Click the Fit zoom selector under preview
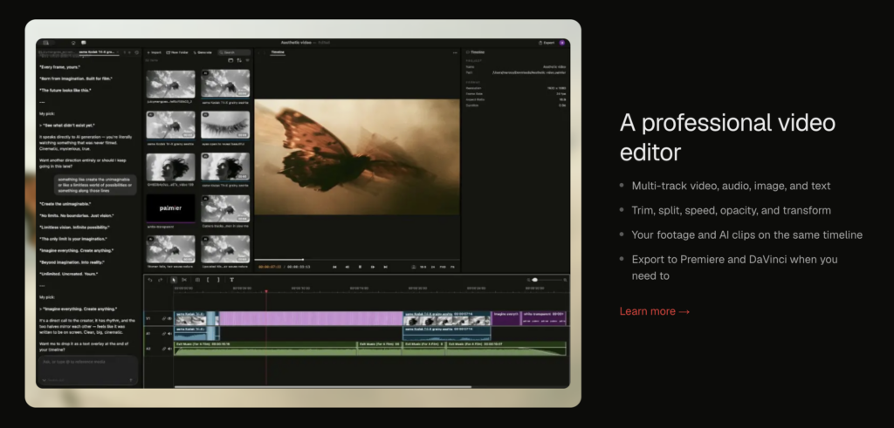Viewport: 894px width, 428px height. tap(452, 267)
